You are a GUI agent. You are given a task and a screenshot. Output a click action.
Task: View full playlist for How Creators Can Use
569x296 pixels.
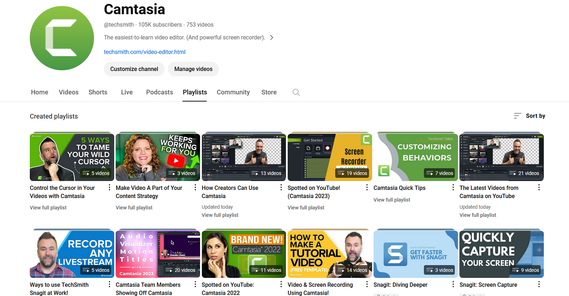tap(220, 215)
